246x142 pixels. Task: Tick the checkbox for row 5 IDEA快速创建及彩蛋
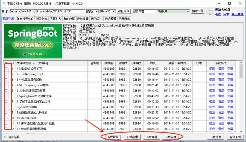click(6, 91)
